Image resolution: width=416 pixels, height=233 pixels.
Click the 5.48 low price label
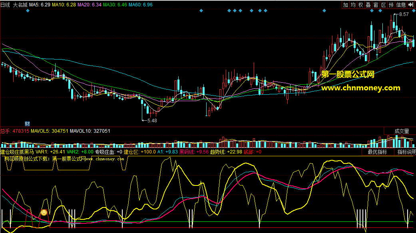coord(152,120)
